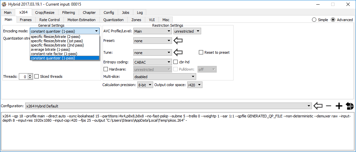Viewport: 356px width, 152px height.
Task: Expand the Preset dropdown
Action: click(x=153, y=41)
